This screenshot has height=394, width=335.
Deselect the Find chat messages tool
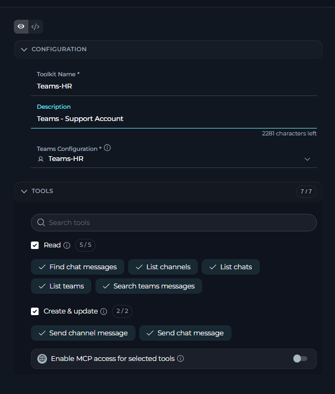point(77,267)
